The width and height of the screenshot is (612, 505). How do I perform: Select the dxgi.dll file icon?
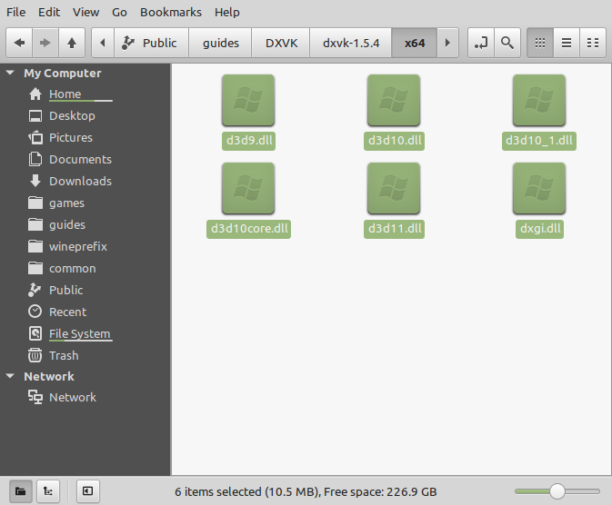pos(539,189)
